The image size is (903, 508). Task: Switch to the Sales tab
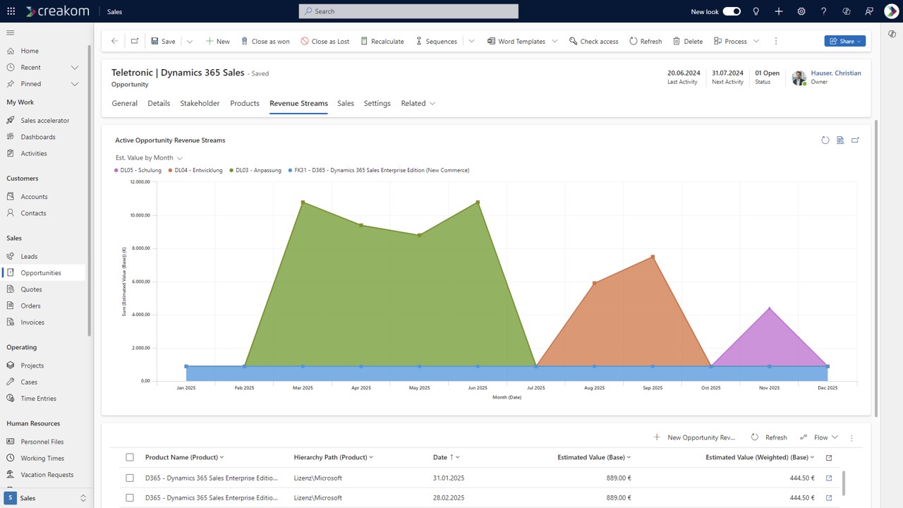346,103
